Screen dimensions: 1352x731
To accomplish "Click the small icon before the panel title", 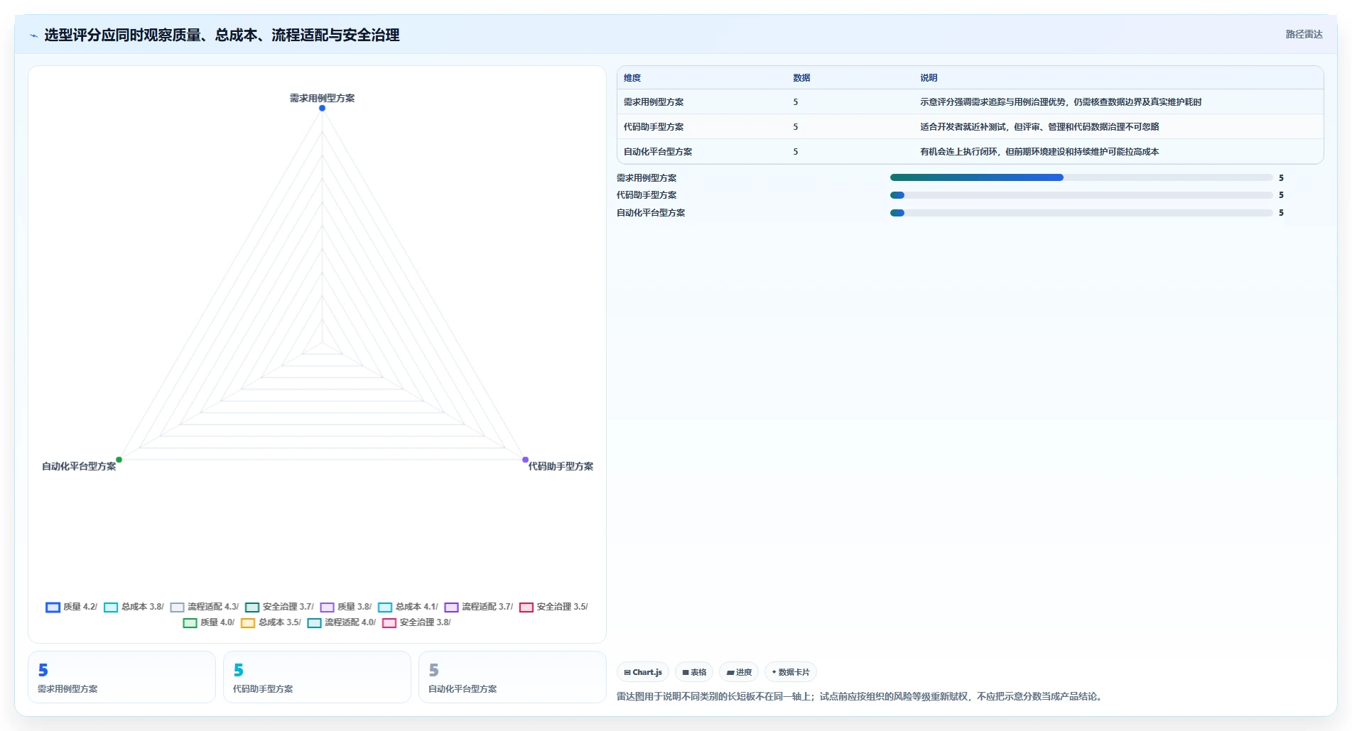I will tap(33, 35).
